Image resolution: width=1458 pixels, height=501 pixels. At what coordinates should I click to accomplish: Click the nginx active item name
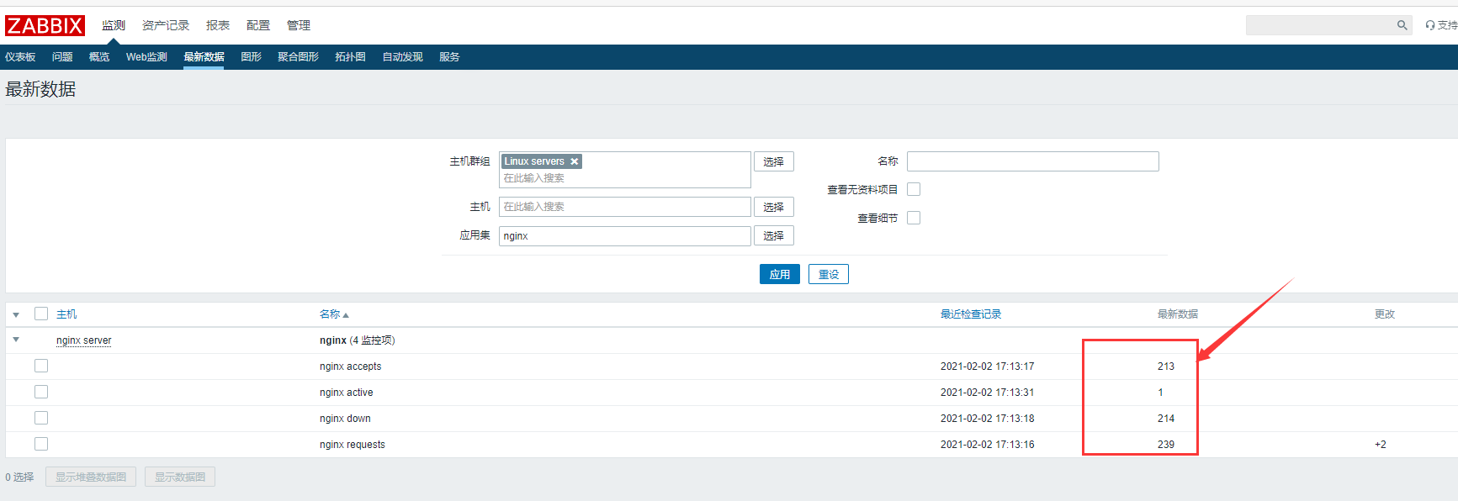[346, 393]
